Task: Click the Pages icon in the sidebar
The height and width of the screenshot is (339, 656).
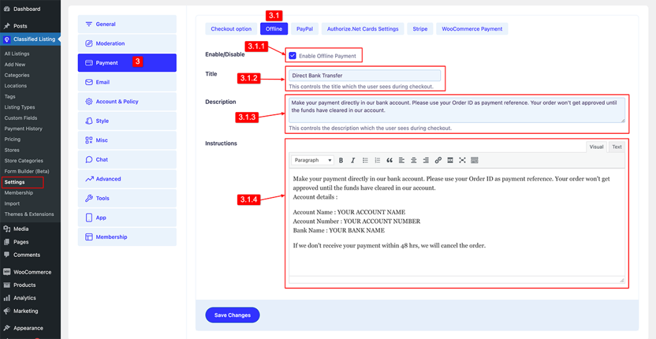Action: [x=6, y=242]
